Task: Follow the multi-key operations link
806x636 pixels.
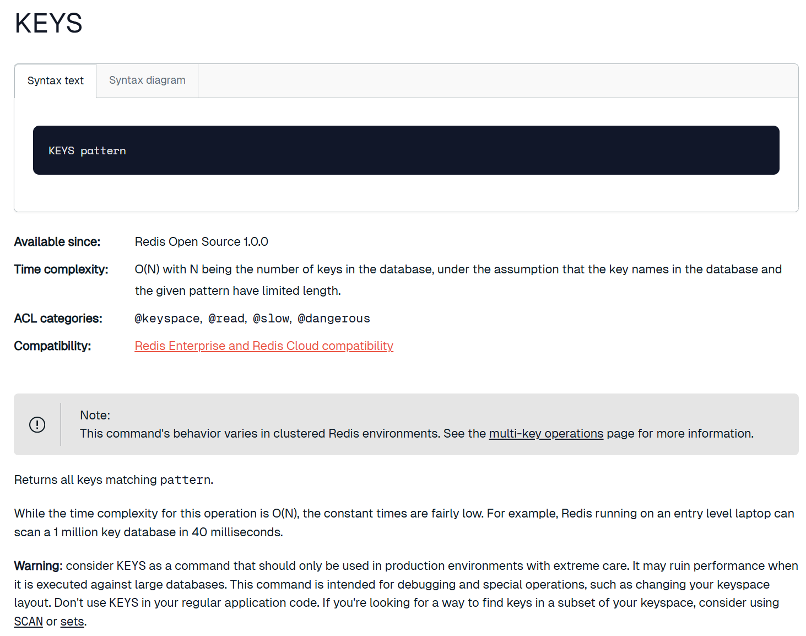Action: pos(546,433)
